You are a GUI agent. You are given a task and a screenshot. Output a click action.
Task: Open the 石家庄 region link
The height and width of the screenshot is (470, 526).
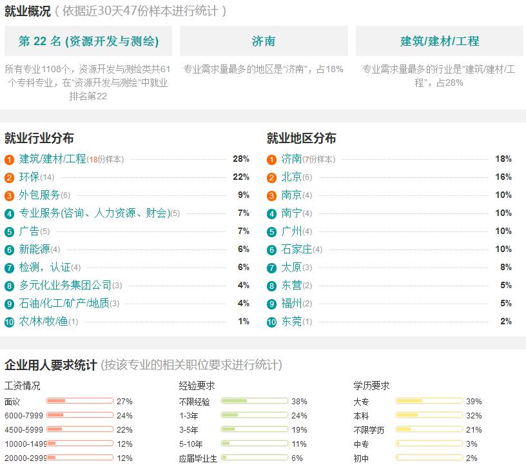point(297,249)
